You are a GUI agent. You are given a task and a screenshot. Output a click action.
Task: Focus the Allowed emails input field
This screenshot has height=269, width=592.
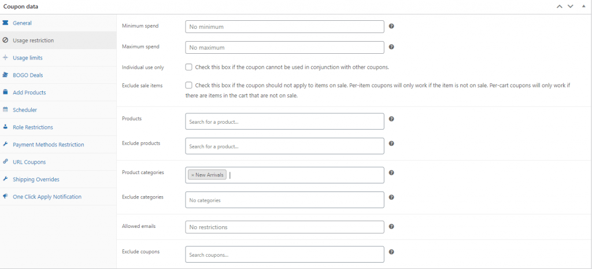tap(284, 227)
